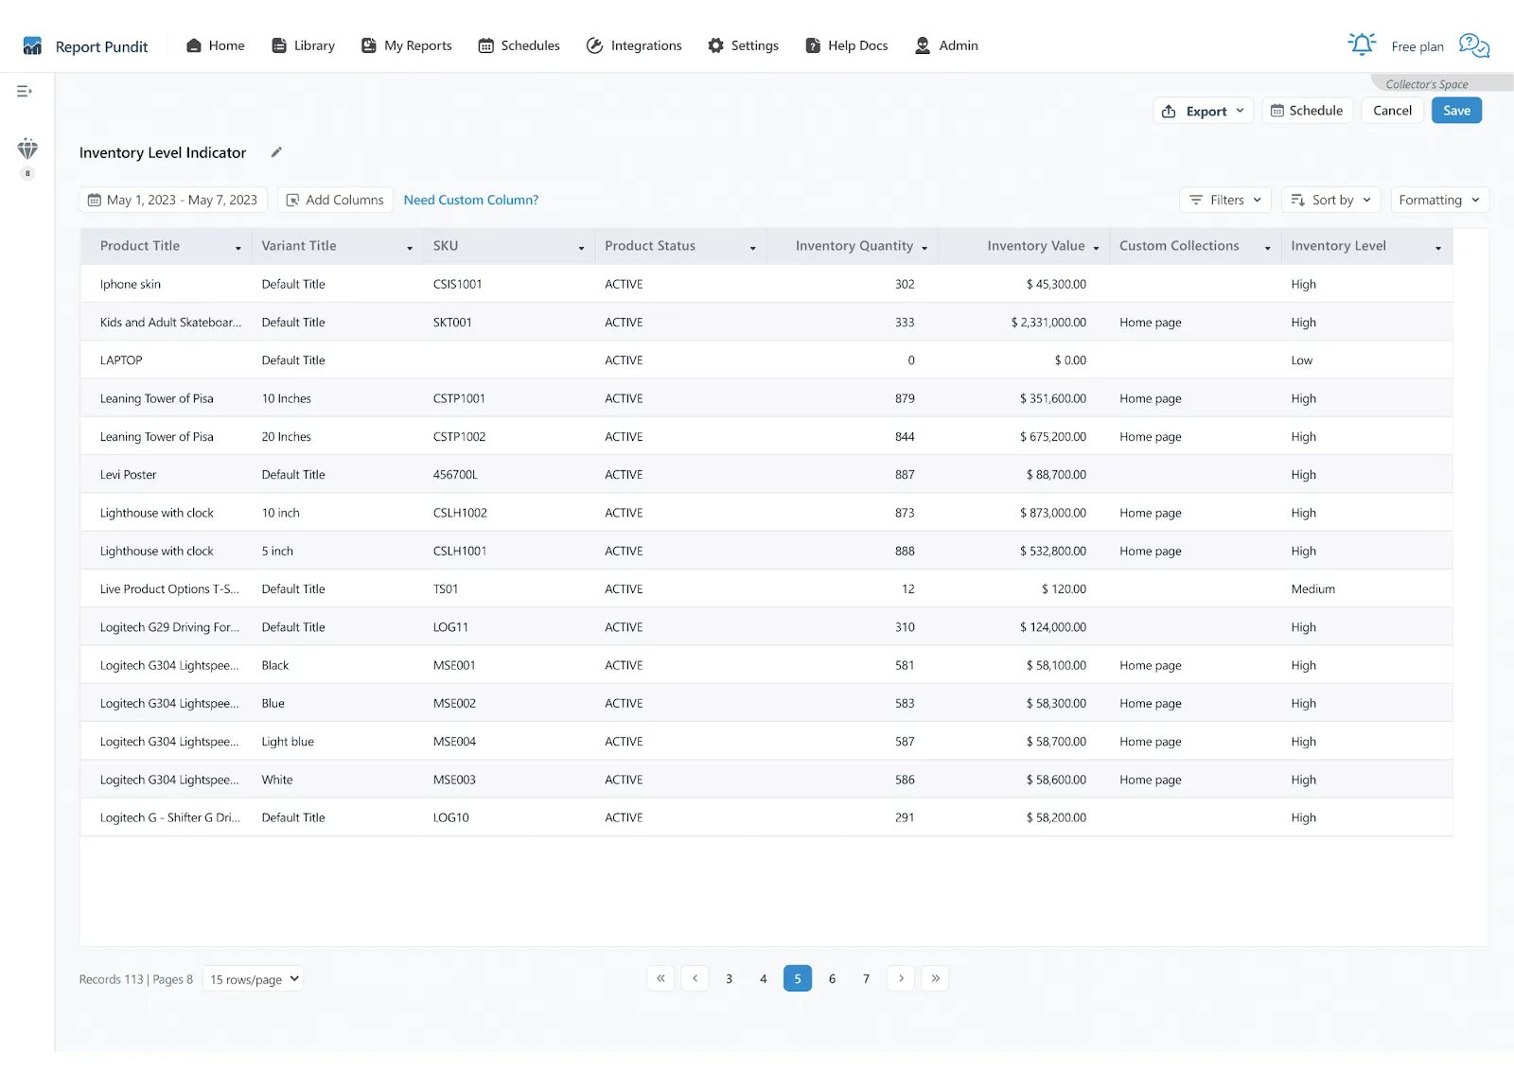Image resolution: width=1514 pixels, height=1070 pixels.
Task: Click the Medium inventory level cell
Action: point(1313,588)
